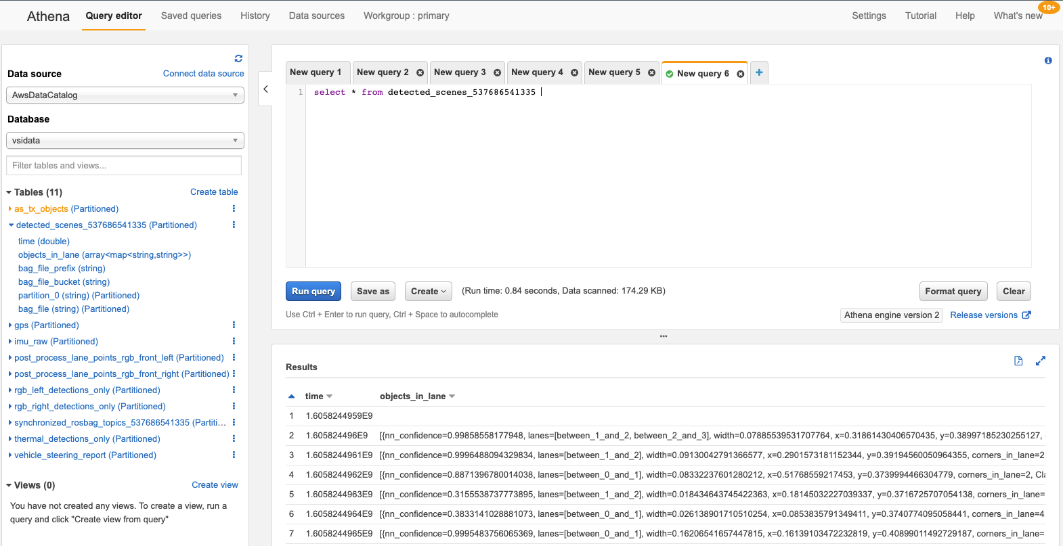The height and width of the screenshot is (546, 1063).
Task: Open options menu for imu_raw table
Action: [234, 341]
